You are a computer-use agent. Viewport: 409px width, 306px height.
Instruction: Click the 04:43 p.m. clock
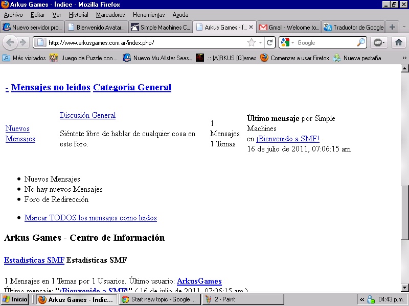click(x=391, y=299)
